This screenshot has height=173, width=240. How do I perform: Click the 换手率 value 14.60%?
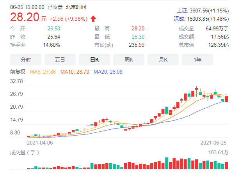tap(52, 45)
